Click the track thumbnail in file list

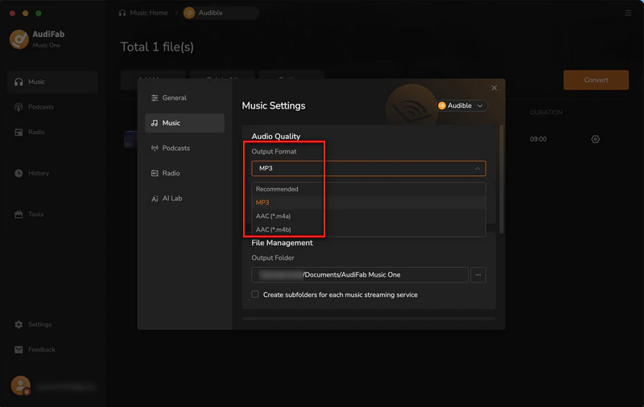tap(130, 139)
